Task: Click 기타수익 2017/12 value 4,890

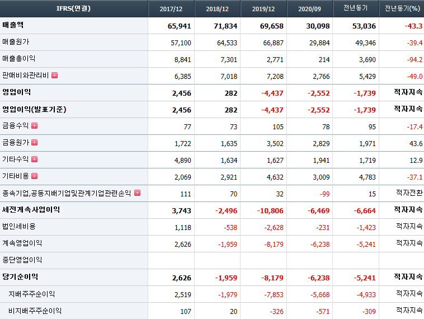Action: pos(183,161)
